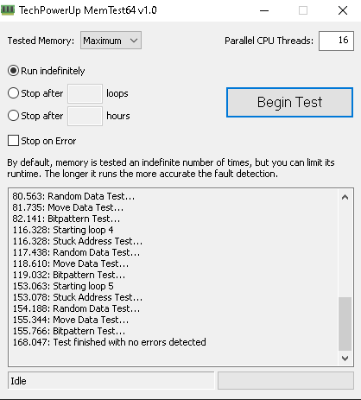The image size is (361, 400).
Task: Enable the Stop on Error checkbox
Action: point(13,141)
